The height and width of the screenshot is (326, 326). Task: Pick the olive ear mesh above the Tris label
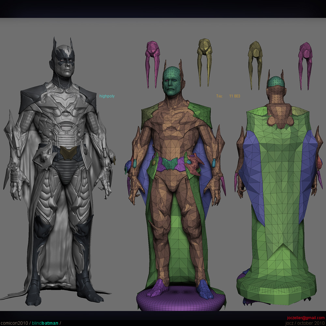205,62
